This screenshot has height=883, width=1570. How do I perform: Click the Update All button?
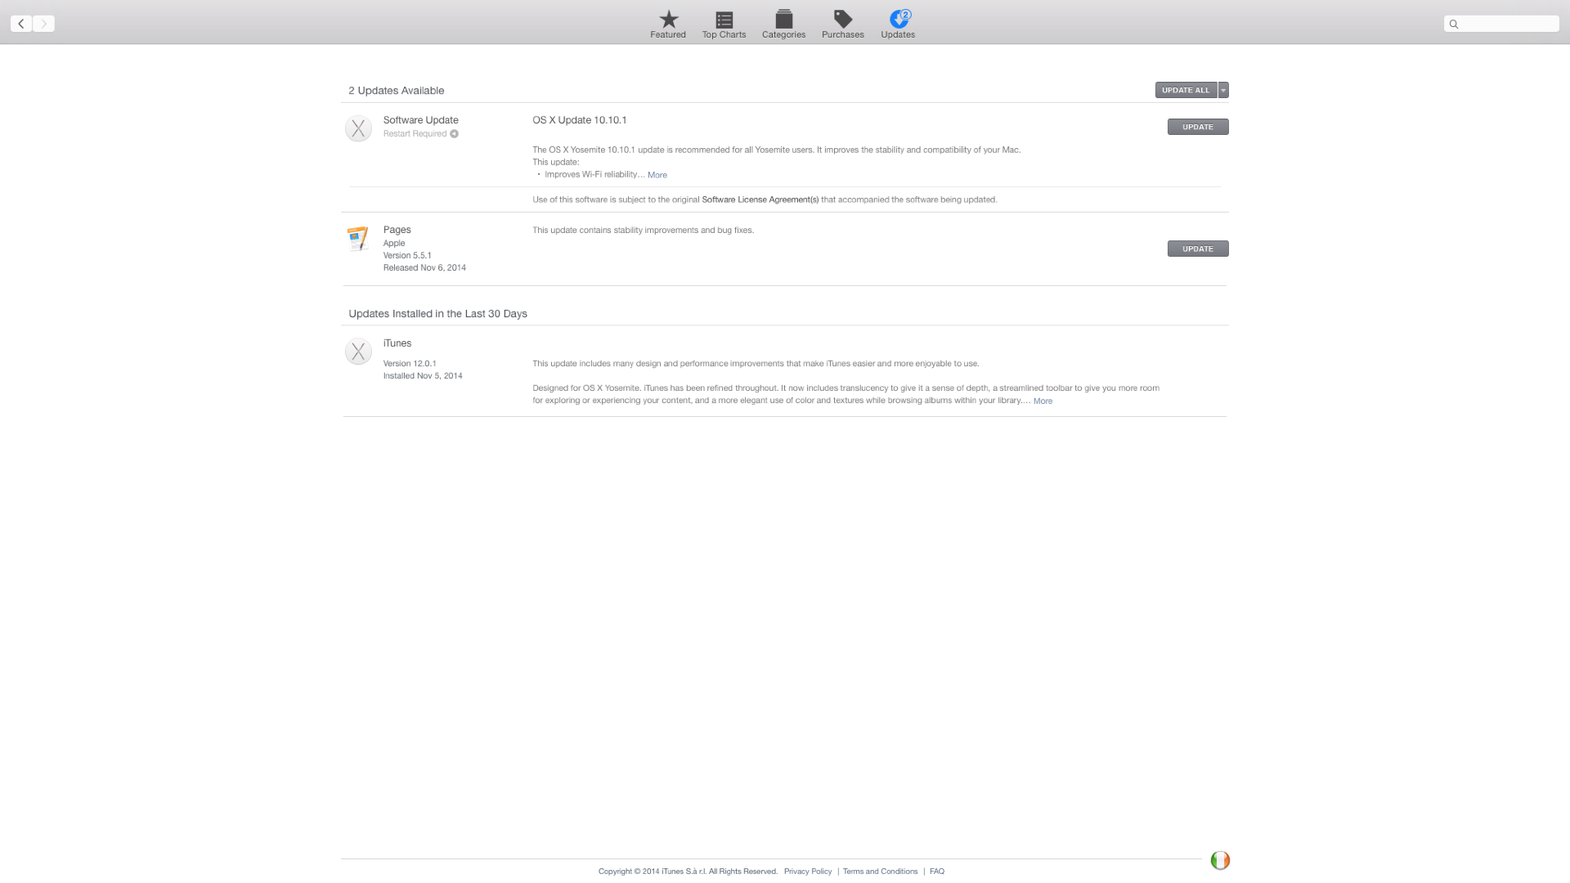[1185, 90]
